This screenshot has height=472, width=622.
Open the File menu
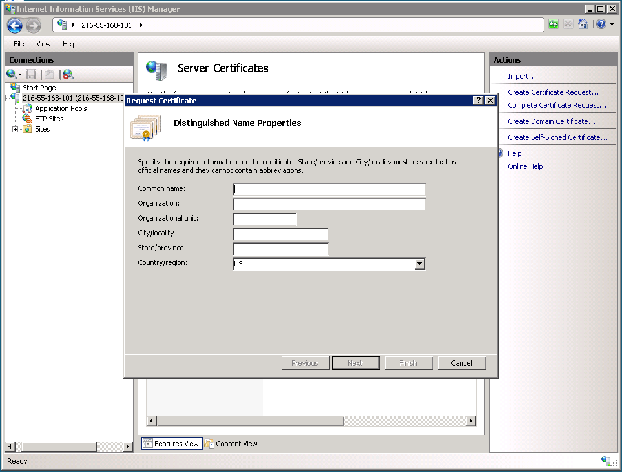coord(19,44)
